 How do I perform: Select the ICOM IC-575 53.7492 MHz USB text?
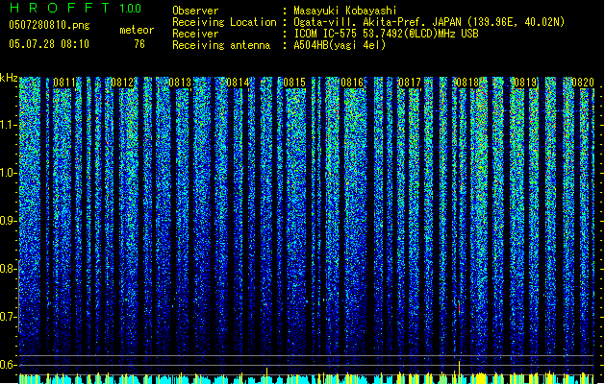click(x=387, y=34)
